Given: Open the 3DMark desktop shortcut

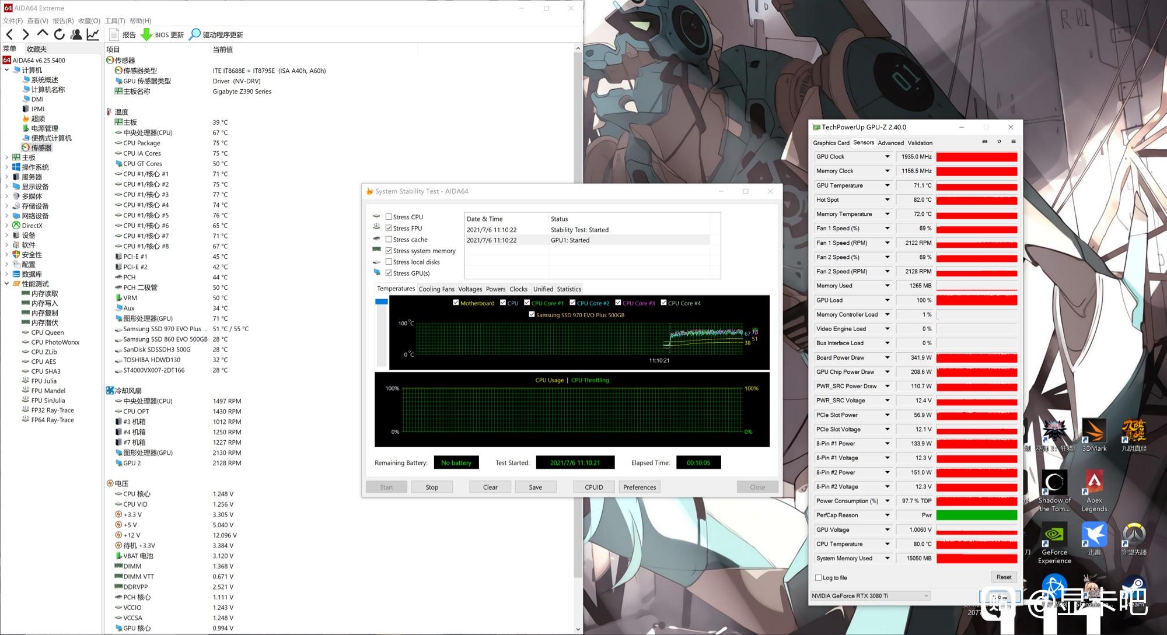Looking at the screenshot, I should point(1094,435).
